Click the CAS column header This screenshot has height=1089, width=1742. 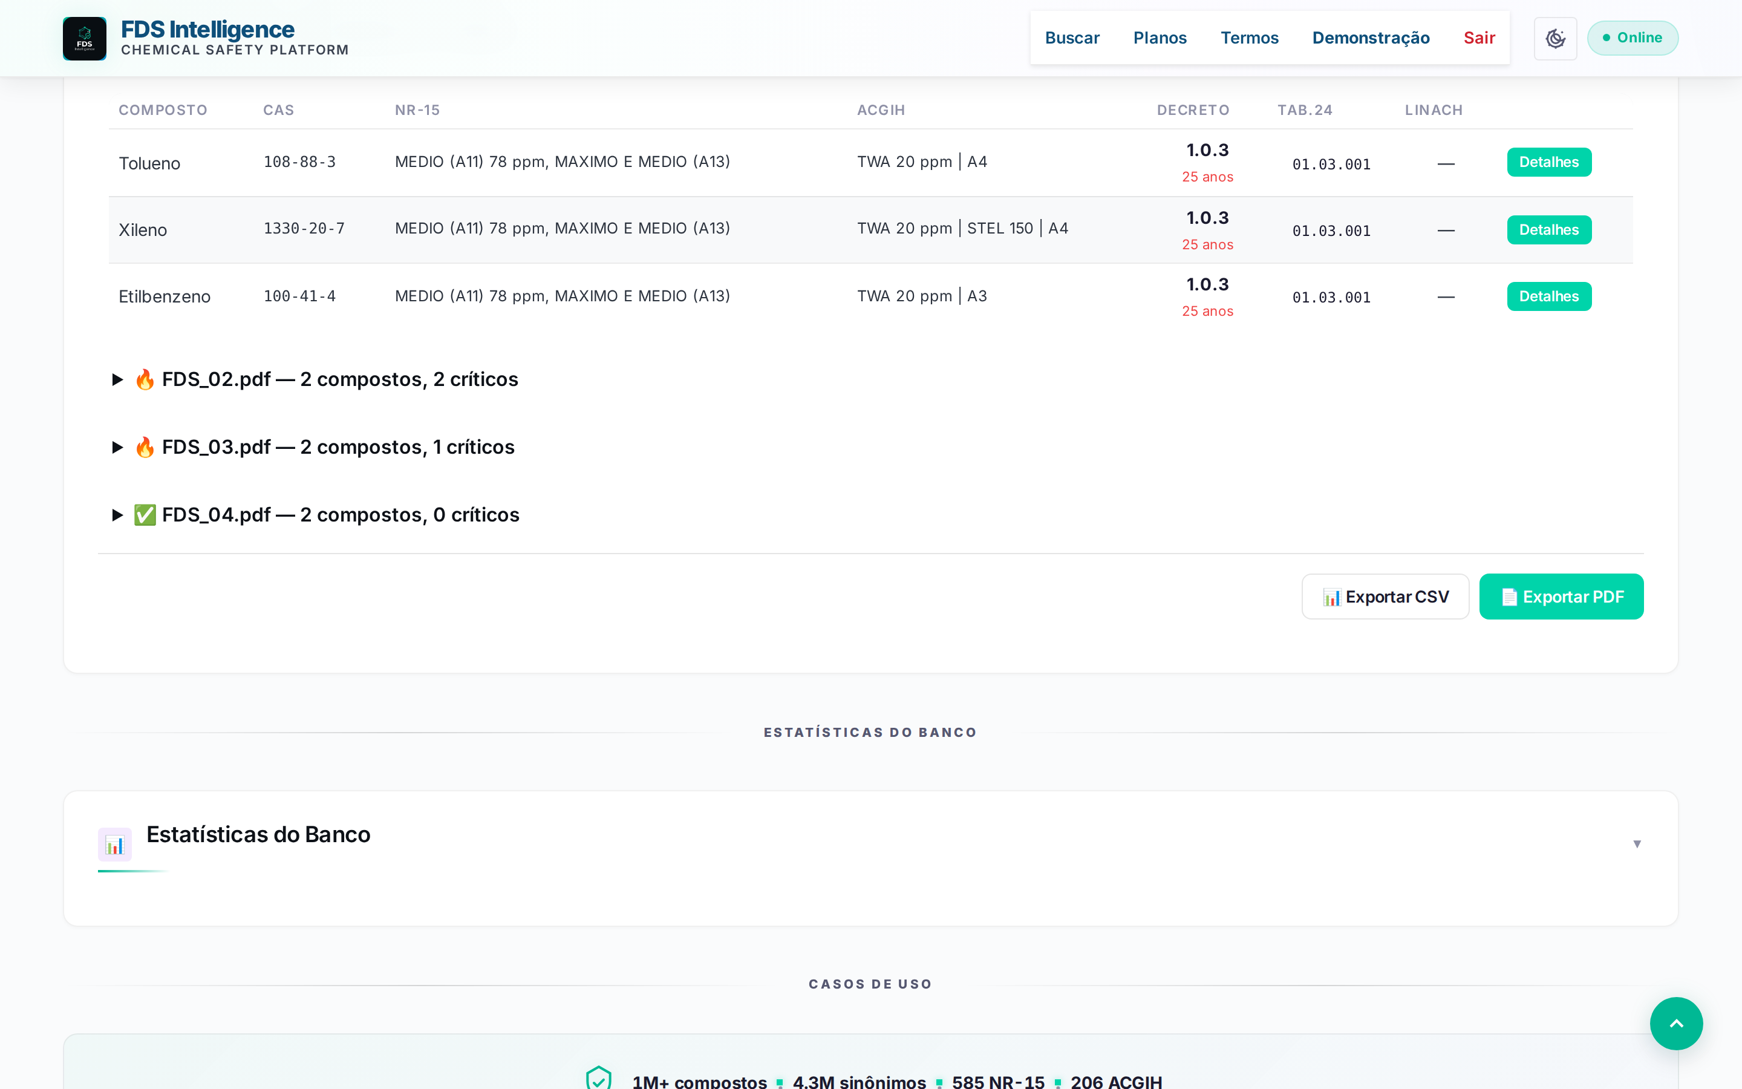coord(279,110)
